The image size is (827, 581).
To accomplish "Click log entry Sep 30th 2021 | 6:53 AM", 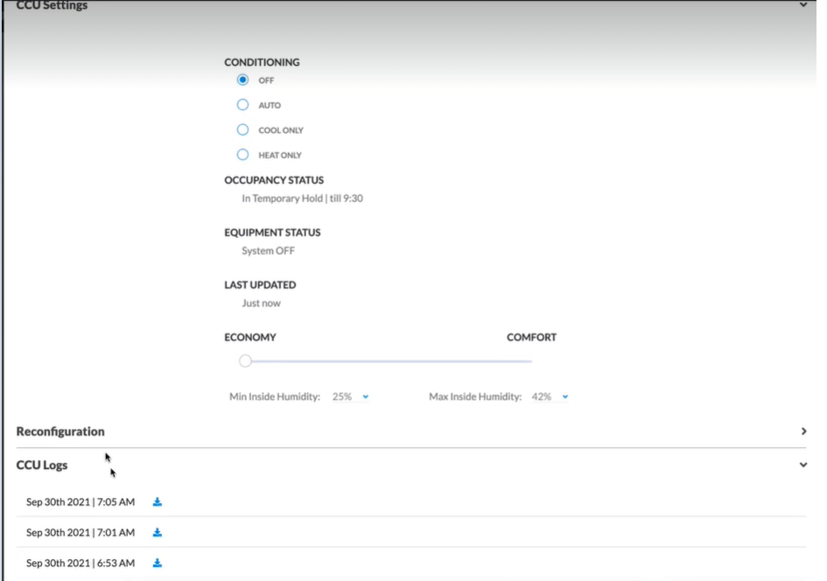I will point(81,563).
